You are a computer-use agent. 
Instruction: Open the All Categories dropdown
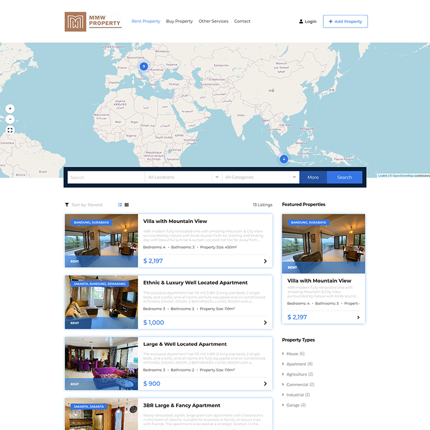click(x=260, y=178)
